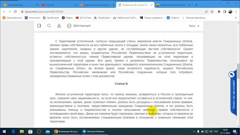Open the Windows notification center

pyautogui.click(x=235, y=132)
